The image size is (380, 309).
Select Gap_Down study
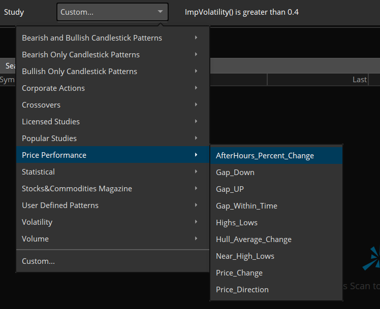pos(276,173)
